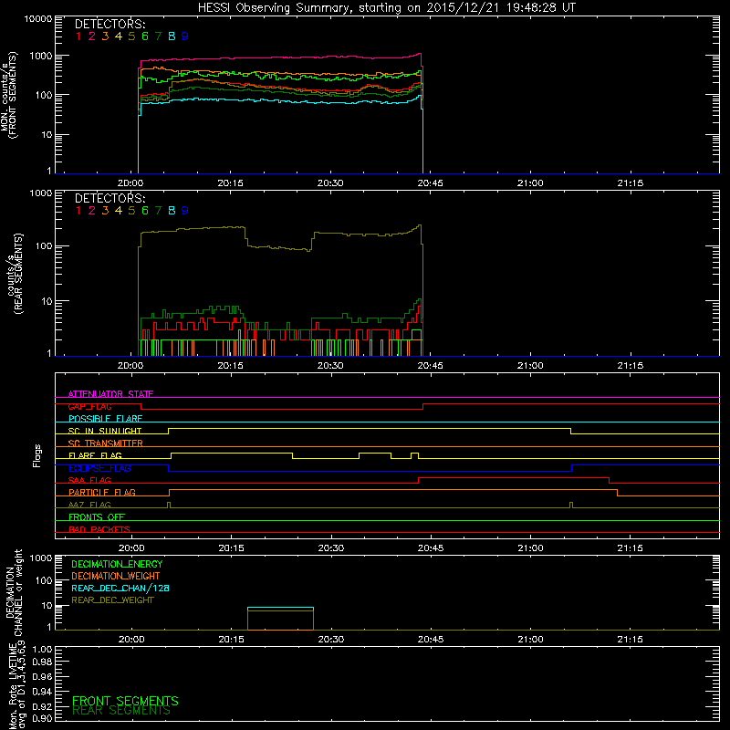Click the 1.00 y-axis value on livetime plot
The image size is (730, 730).
pyautogui.click(x=42, y=650)
